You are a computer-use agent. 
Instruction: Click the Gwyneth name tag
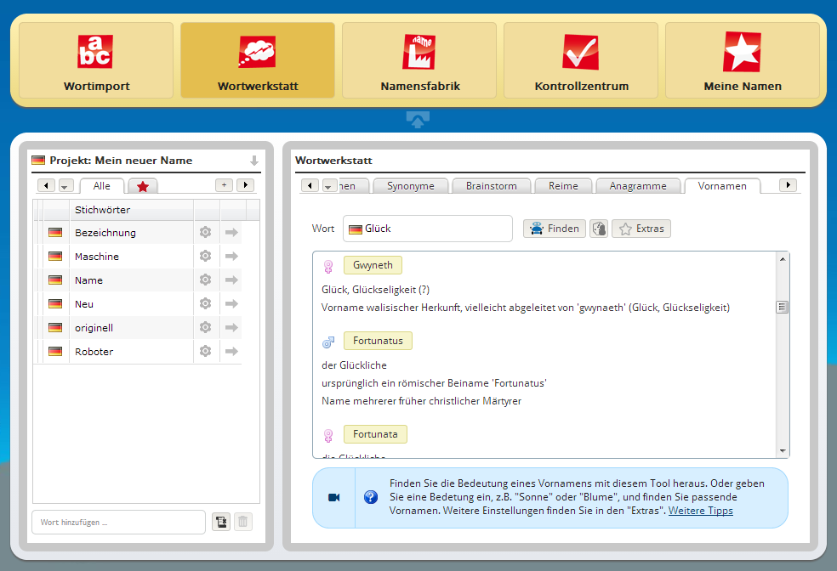pyautogui.click(x=373, y=265)
